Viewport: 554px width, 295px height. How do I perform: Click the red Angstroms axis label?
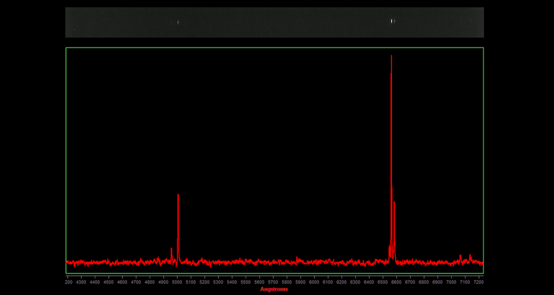point(274,289)
